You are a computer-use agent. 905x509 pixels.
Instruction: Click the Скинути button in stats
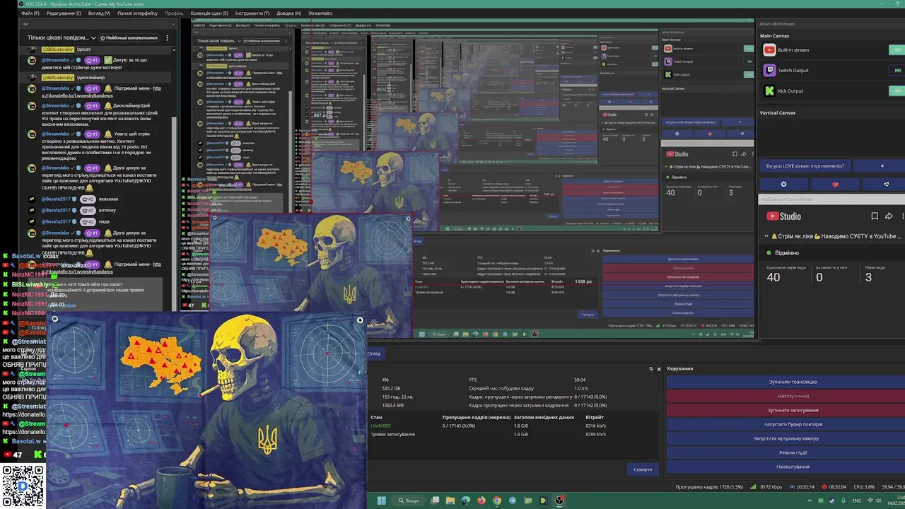point(643,469)
